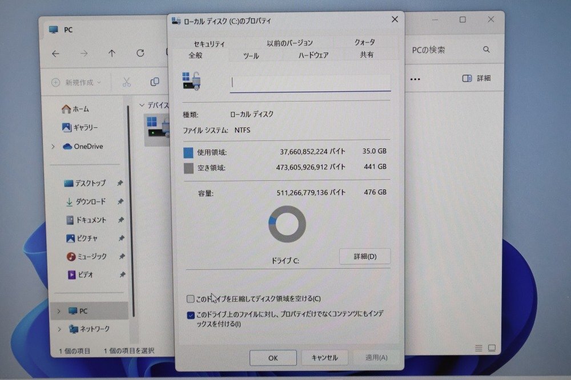Click the drive usage donut chart

click(287, 224)
